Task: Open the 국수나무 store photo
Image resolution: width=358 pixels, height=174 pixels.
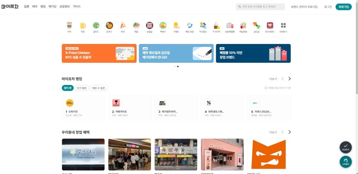Action: coord(83,154)
